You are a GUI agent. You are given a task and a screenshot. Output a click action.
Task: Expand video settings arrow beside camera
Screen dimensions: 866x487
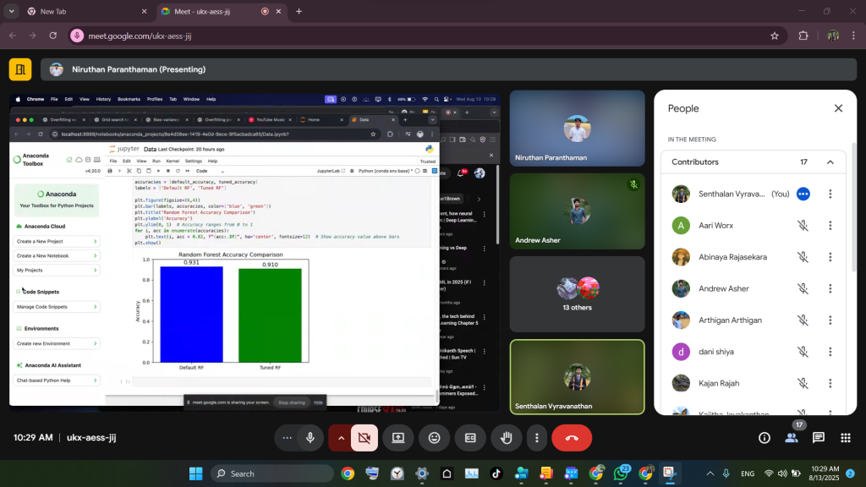341,438
